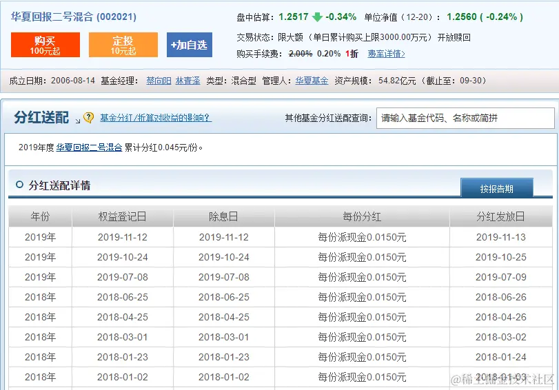Click payout date cell 2019-11-13
The image size is (559, 390).
[501, 237]
